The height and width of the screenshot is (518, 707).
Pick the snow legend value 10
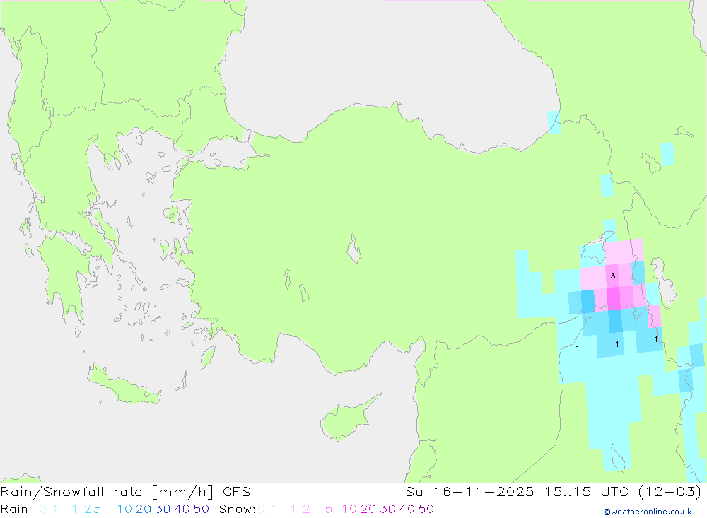coord(349,509)
